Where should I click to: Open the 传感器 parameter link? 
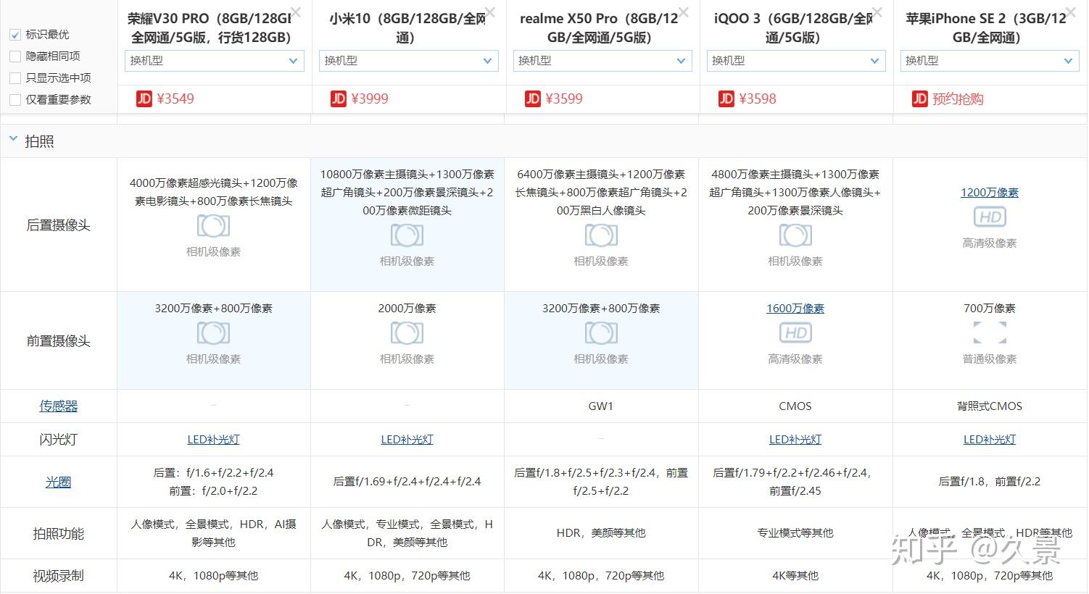pyautogui.click(x=59, y=406)
